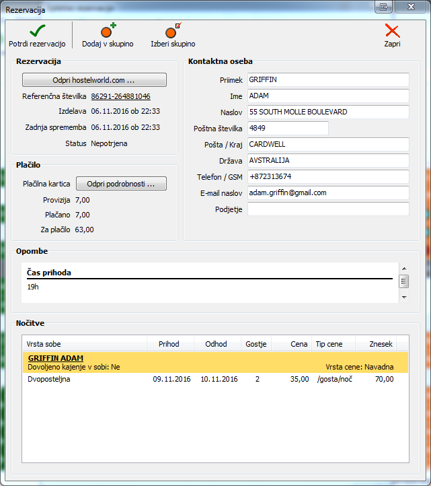Click the Izberi skupino icon
Screen dimensions: 431x486
click(173, 31)
